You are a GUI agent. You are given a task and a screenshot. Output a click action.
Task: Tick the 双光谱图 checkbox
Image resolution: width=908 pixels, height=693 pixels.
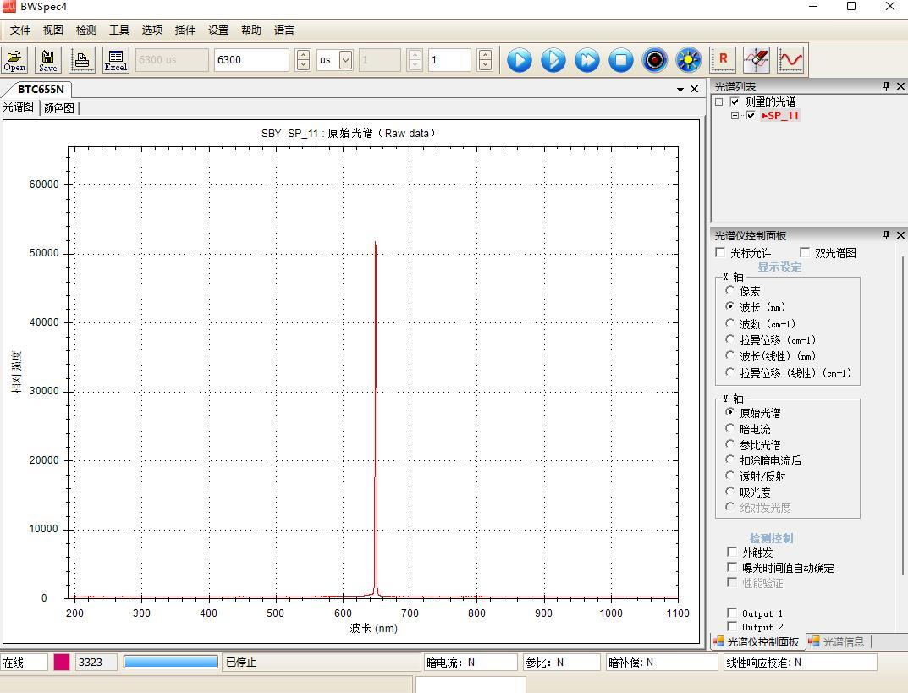pyautogui.click(x=805, y=253)
